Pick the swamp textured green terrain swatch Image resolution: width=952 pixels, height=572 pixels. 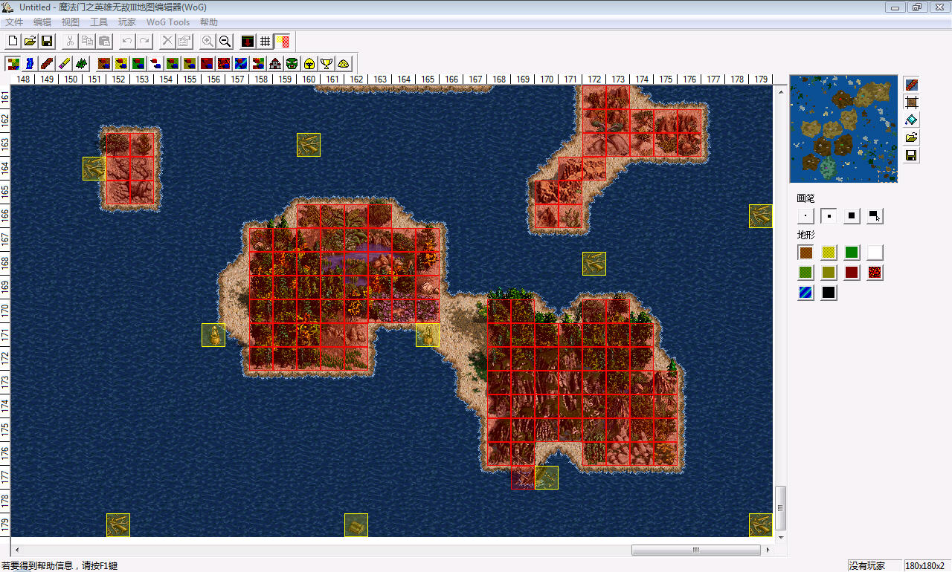click(805, 273)
